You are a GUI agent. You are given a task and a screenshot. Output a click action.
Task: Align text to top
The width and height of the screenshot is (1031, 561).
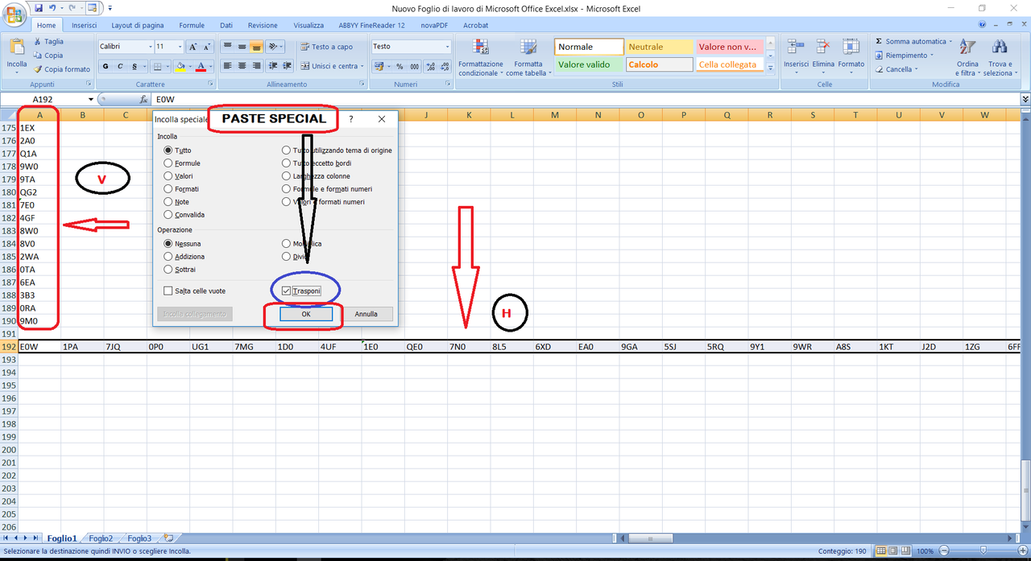[228, 47]
